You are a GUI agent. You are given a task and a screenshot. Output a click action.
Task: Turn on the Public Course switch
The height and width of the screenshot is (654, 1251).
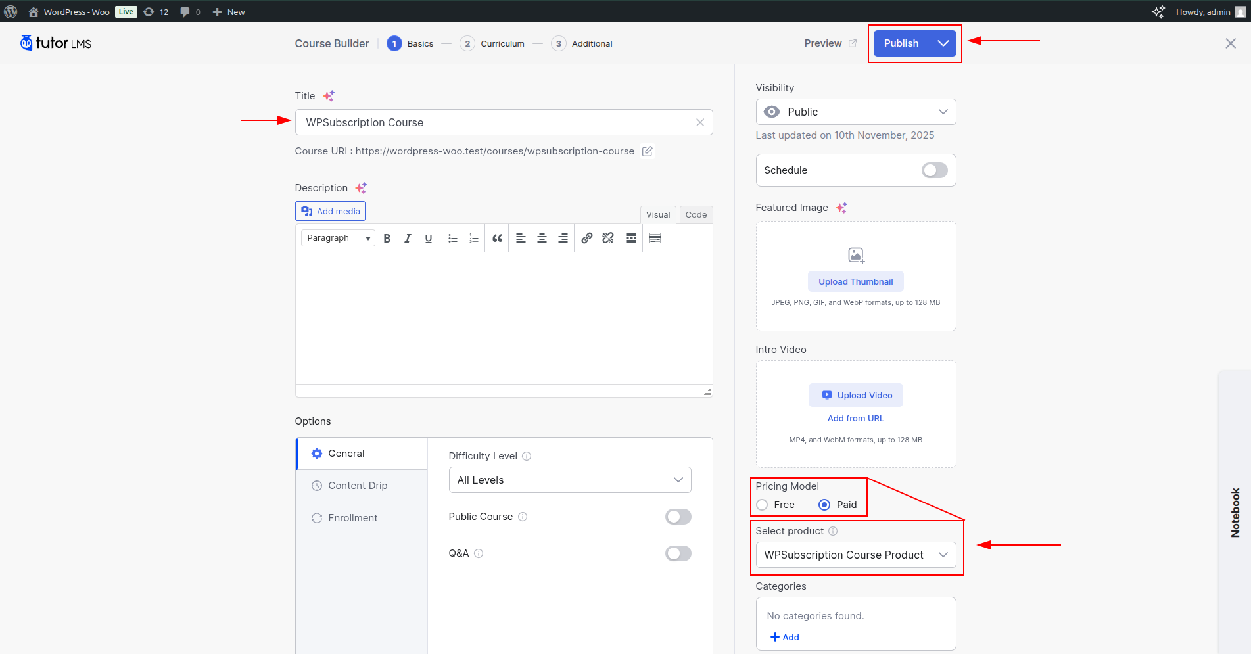coord(678,517)
